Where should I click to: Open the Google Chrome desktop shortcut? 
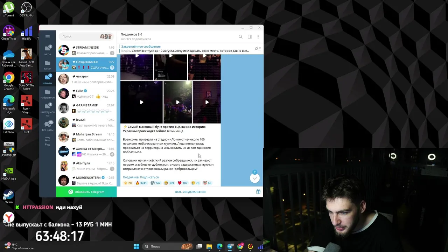(9, 81)
